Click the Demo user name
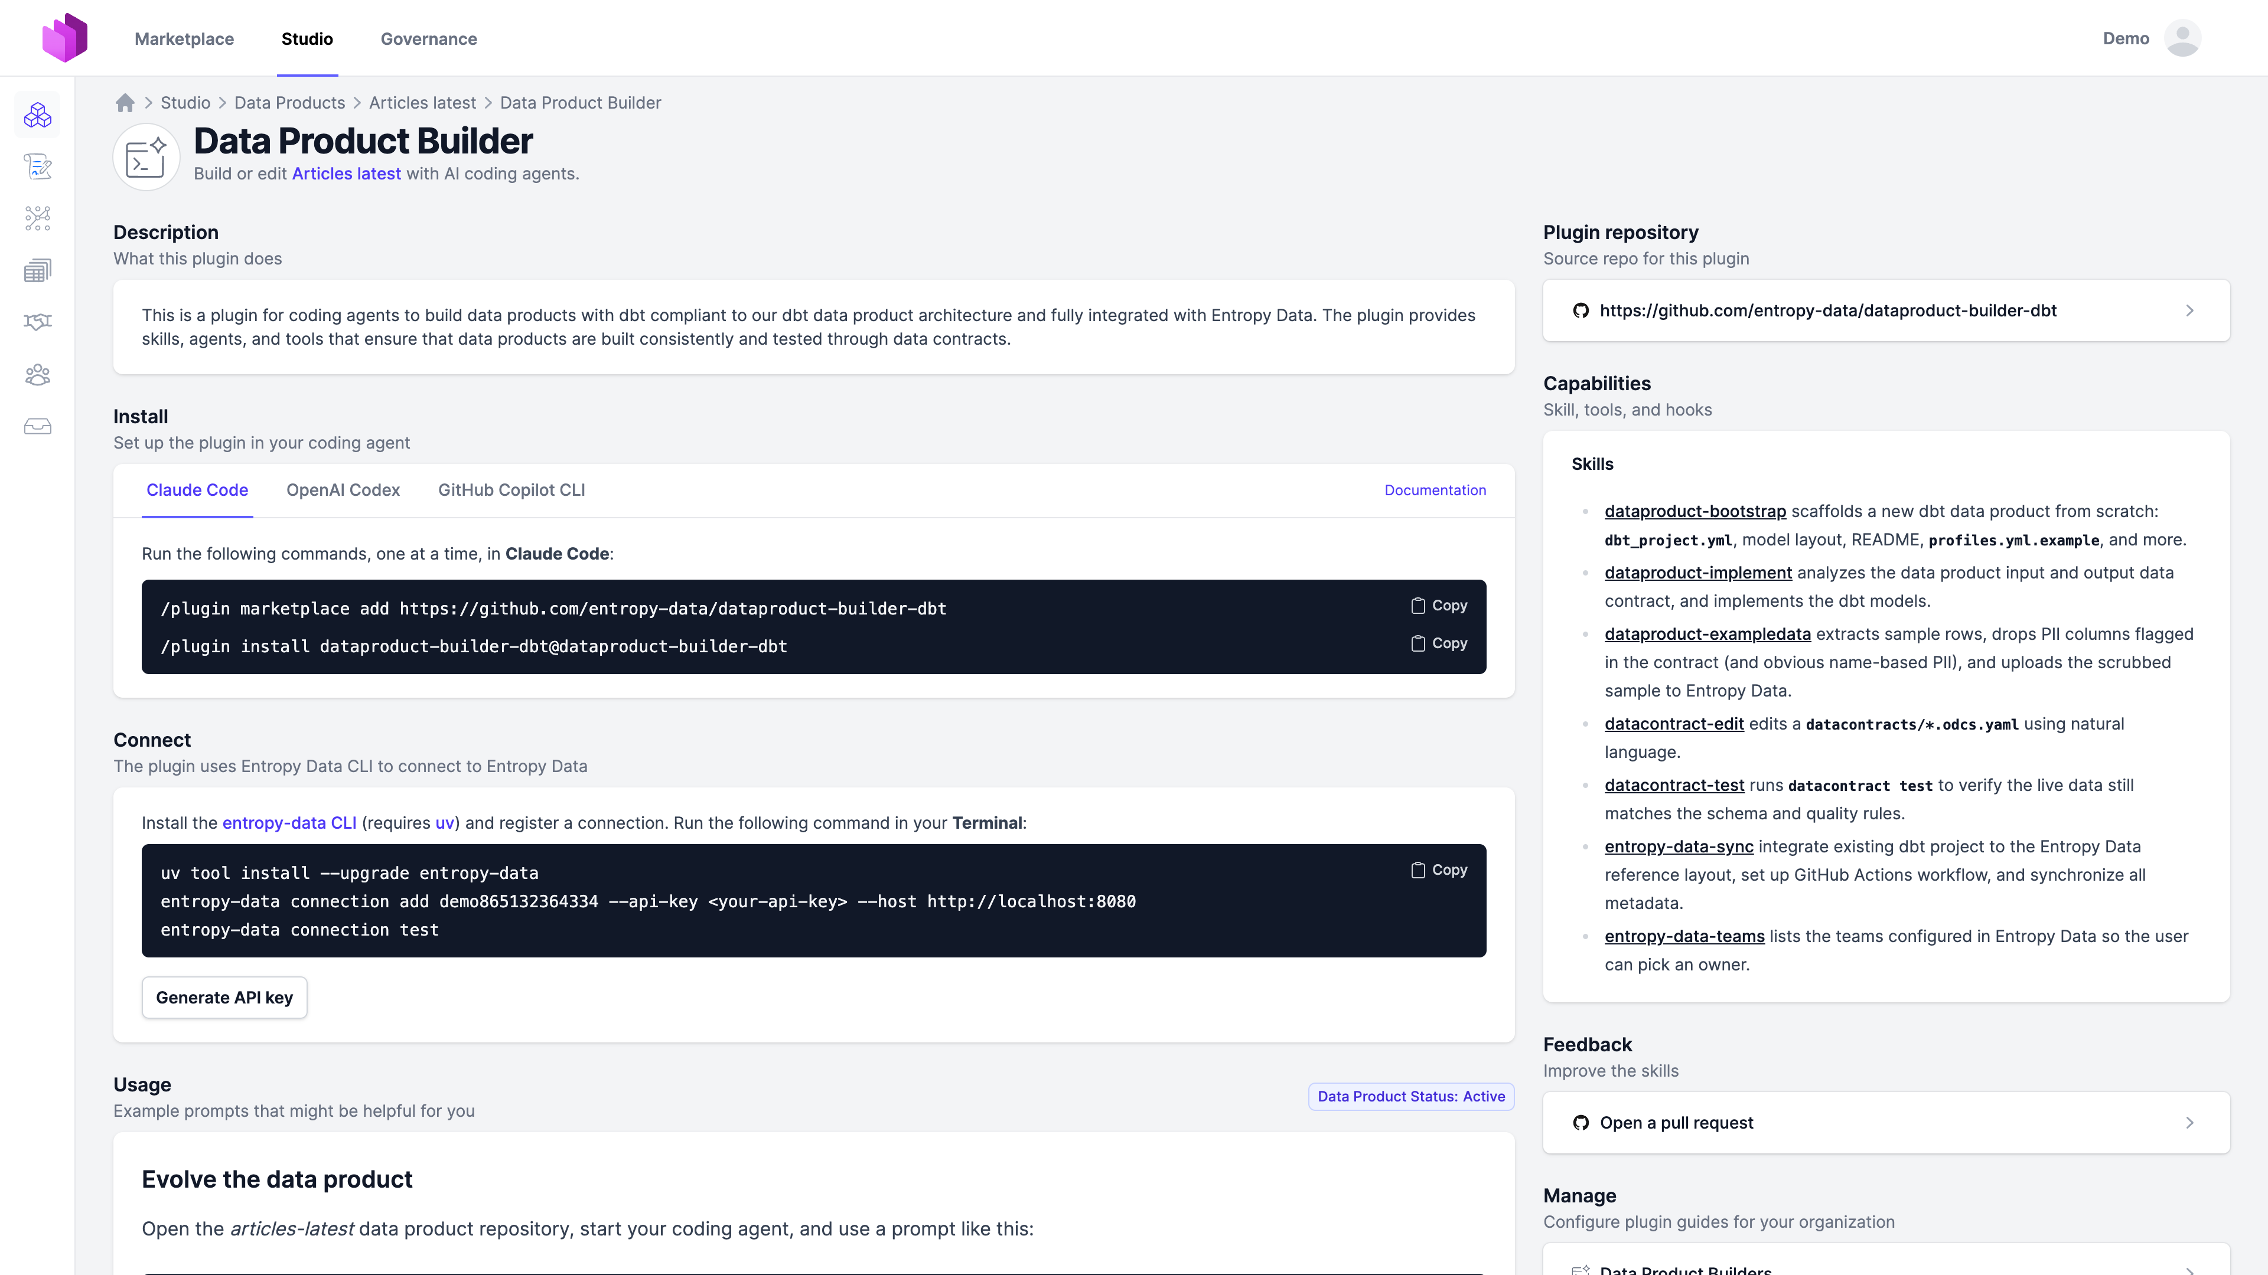Screen dimensions: 2268x1275 pyautogui.click(x=2126, y=38)
